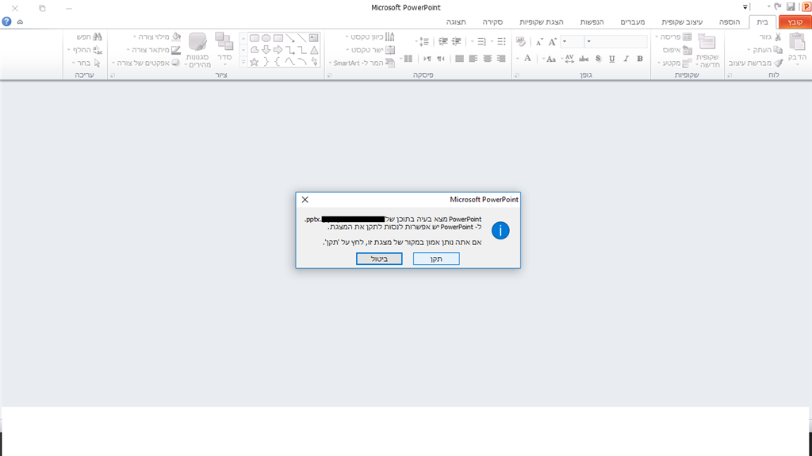Click the character spacing AV icon
The image size is (812, 456).
[568, 59]
